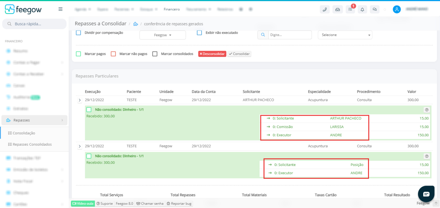Click help icon on ARTHUR PACHECO repasse block
Image resolution: width=440 pixels, height=208 pixels.
coord(427,110)
